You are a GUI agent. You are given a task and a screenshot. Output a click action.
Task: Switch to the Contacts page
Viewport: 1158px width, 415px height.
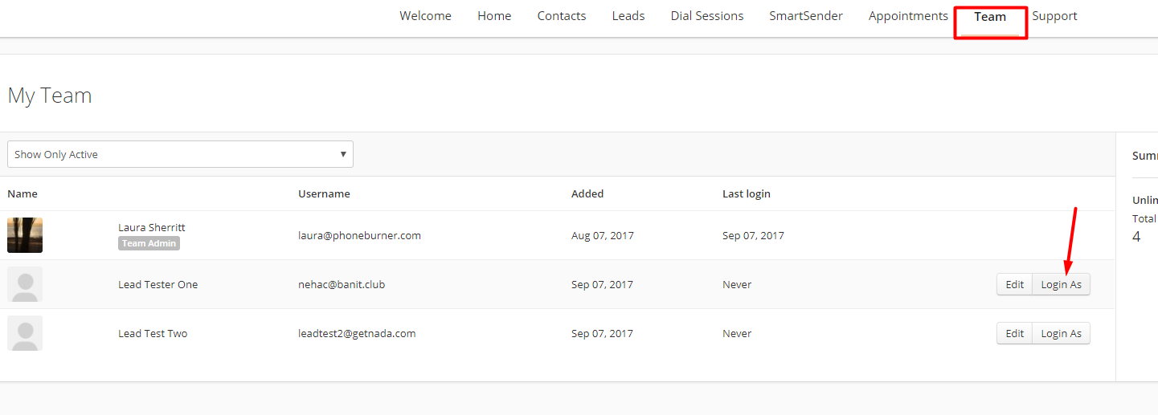562,16
